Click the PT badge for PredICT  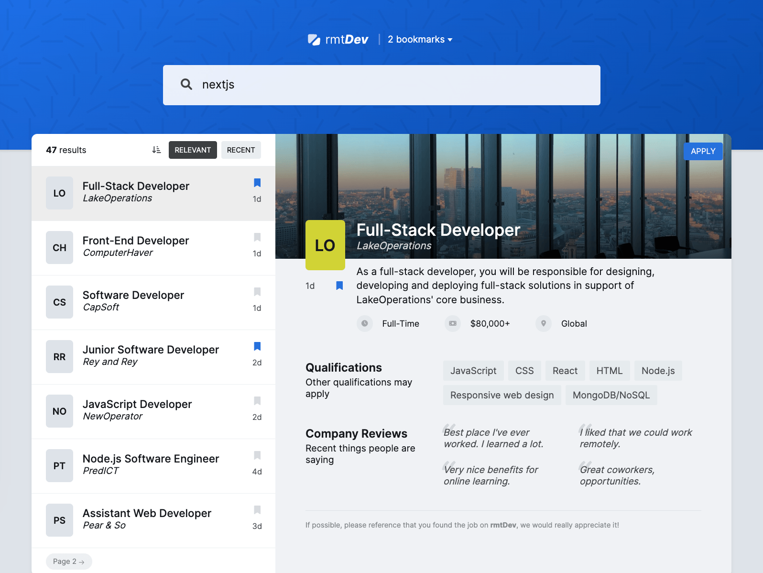click(x=59, y=466)
